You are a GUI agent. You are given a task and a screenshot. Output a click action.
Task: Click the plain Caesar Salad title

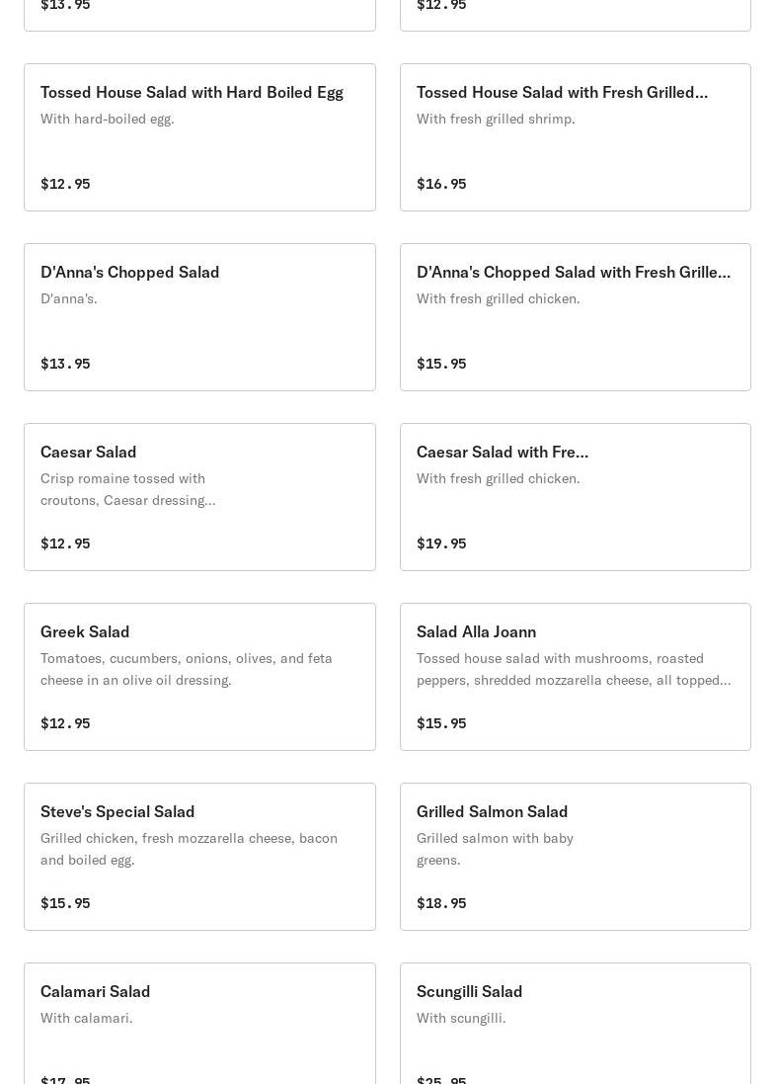pyautogui.click(x=88, y=453)
